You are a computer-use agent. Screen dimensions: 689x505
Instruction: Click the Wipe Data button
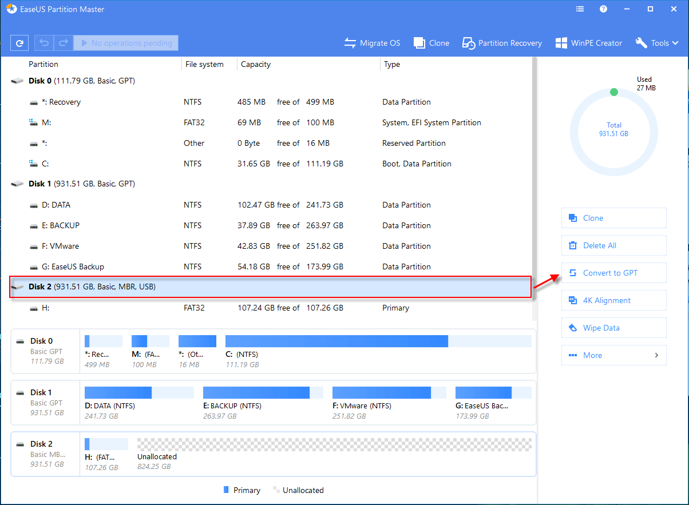coord(614,328)
